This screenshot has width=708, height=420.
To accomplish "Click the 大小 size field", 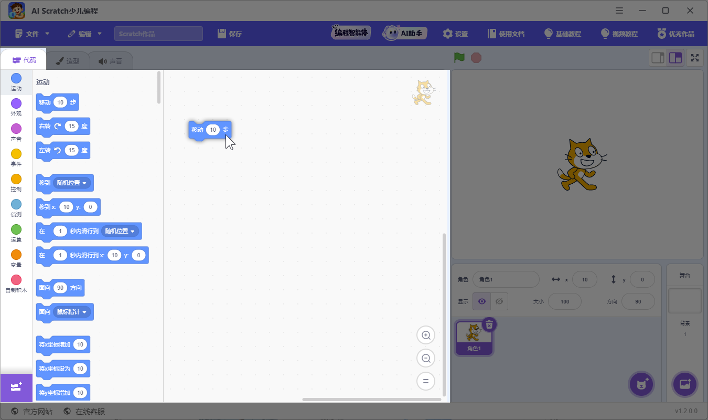I will point(564,302).
